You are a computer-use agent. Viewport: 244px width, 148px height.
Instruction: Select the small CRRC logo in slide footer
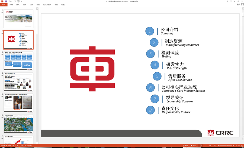pos(220,133)
